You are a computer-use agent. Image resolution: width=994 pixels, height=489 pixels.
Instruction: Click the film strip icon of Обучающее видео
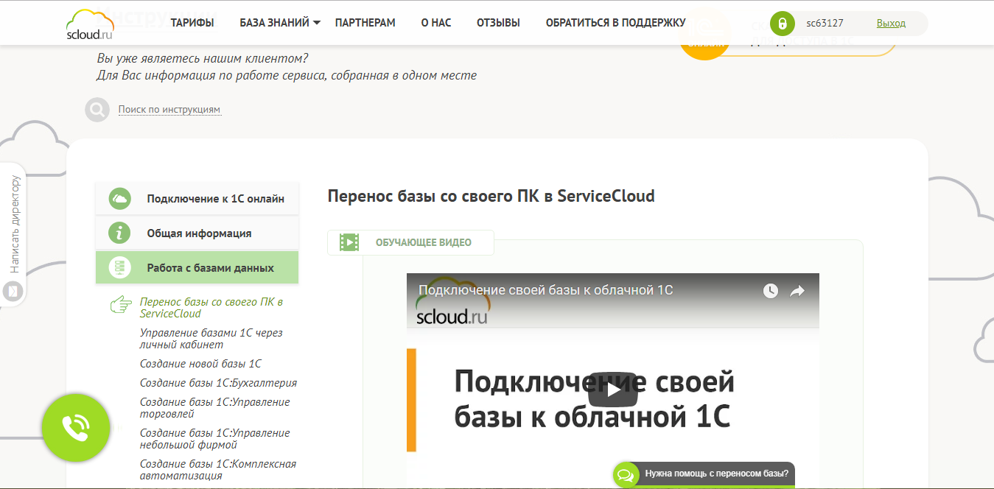[x=349, y=242]
